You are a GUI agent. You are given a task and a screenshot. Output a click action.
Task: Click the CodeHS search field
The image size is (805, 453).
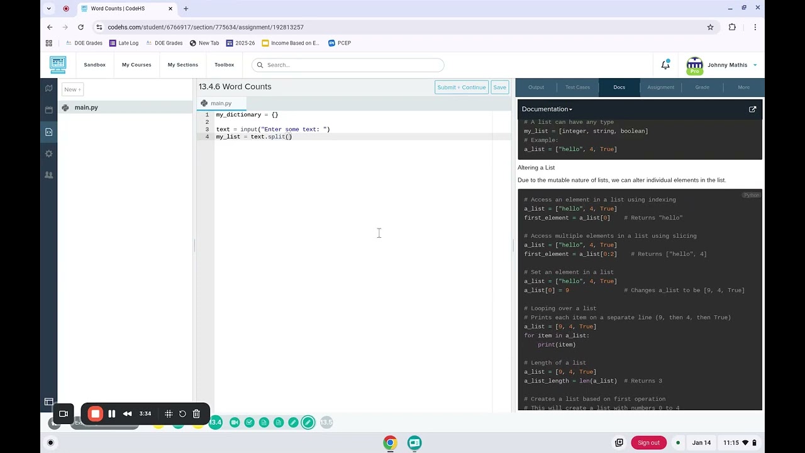click(348, 65)
